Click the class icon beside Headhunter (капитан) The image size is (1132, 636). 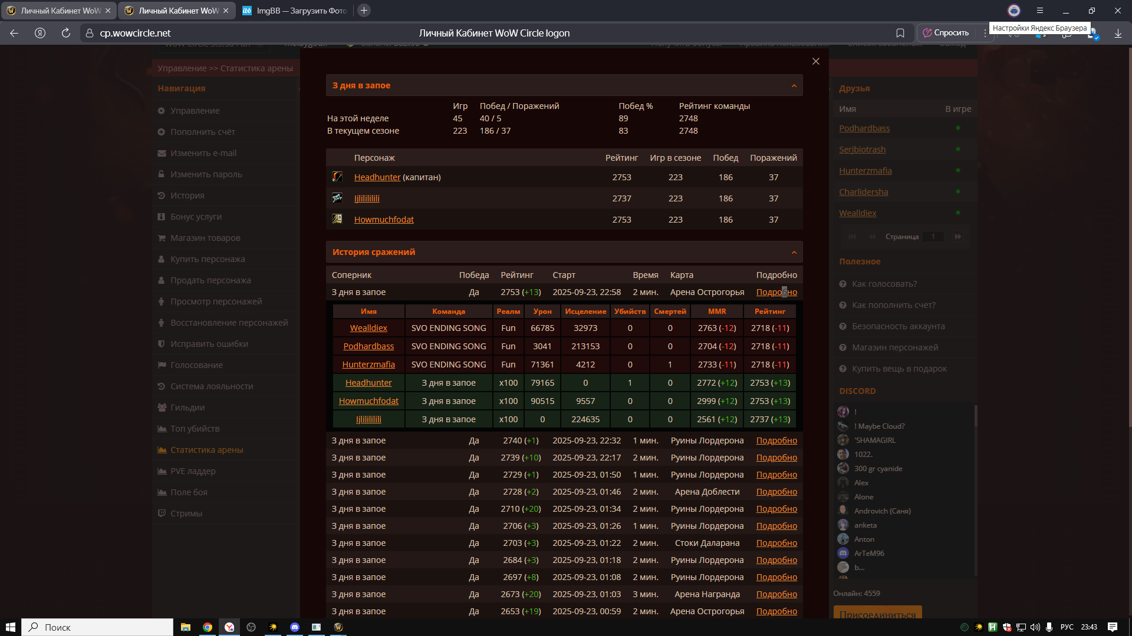coord(337,177)
